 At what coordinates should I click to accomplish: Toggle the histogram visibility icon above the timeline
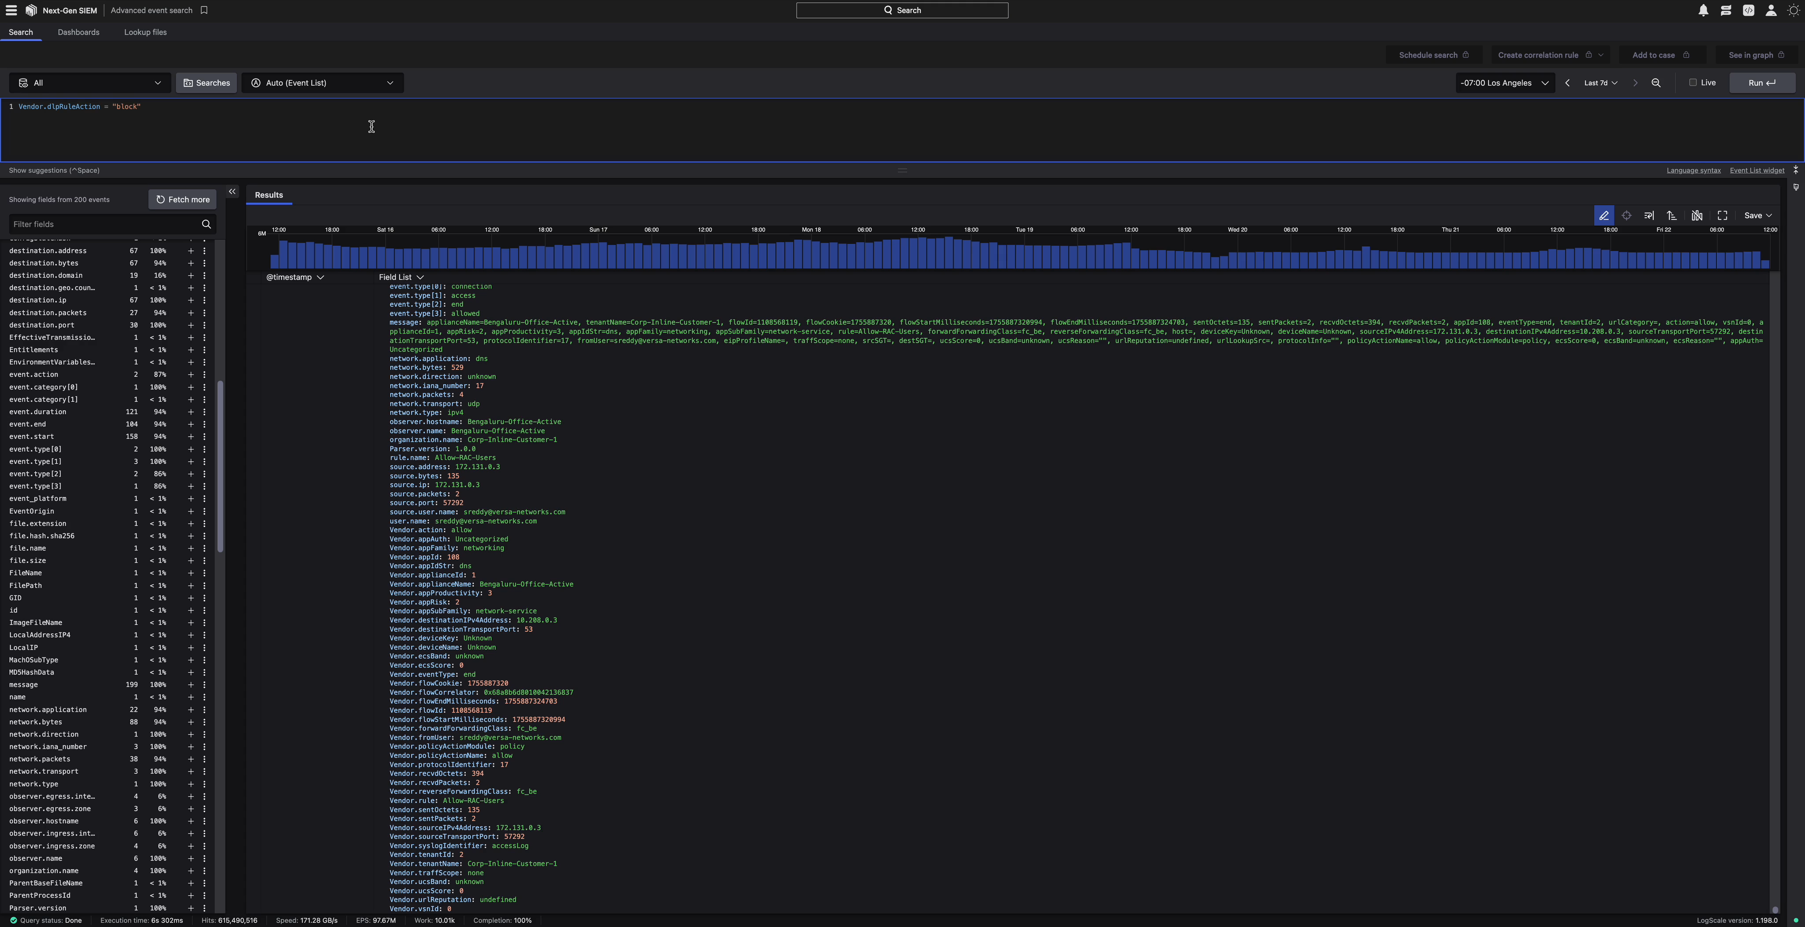tap(1697, 215)
